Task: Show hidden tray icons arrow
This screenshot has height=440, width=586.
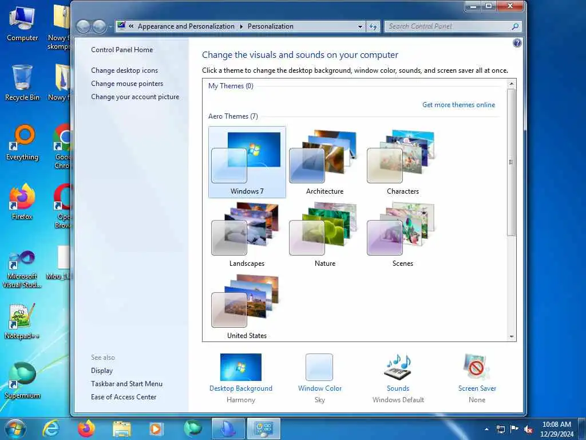Action: pyautogui.click(x=486, y=429)
